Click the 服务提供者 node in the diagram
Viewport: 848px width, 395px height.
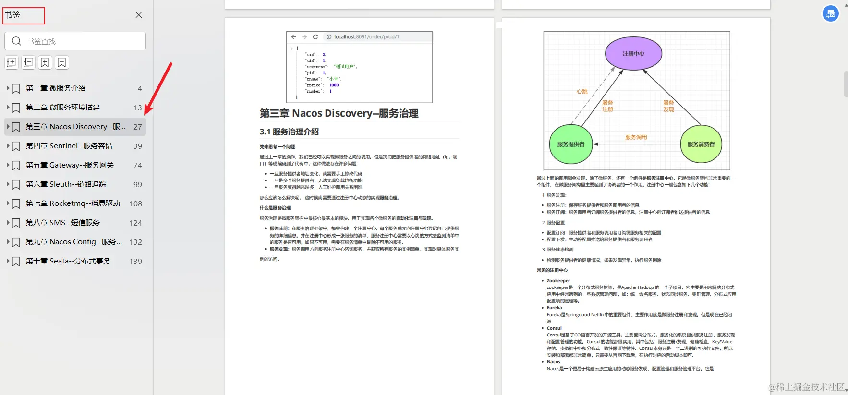click(x=571, y=144)
